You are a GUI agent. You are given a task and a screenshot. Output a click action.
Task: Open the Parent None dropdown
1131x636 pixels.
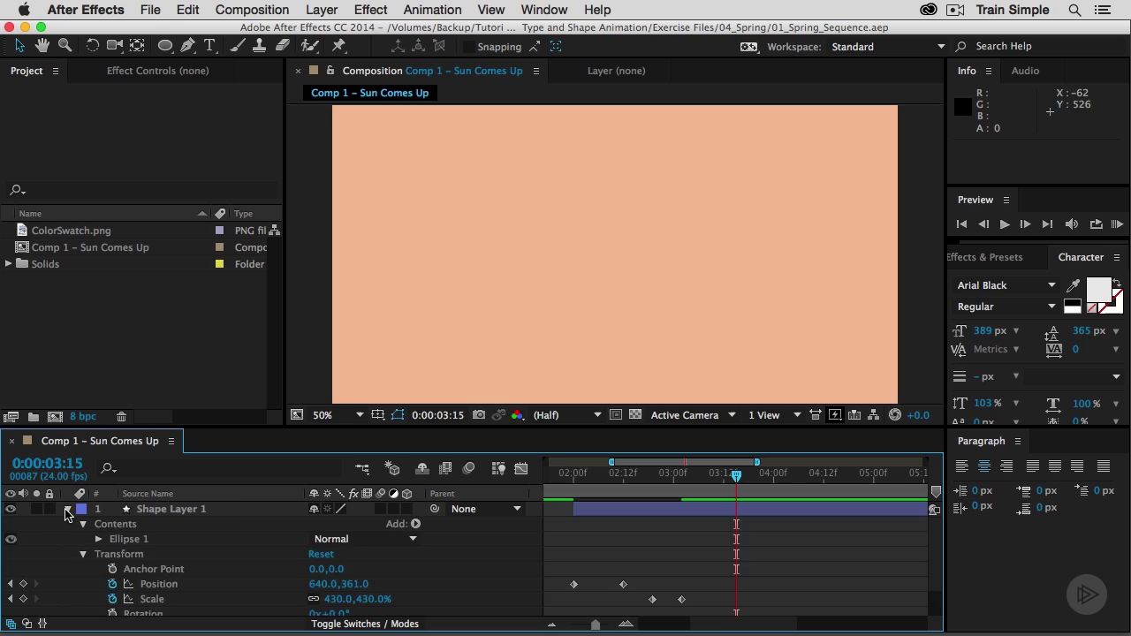click(x=485, y=509)
